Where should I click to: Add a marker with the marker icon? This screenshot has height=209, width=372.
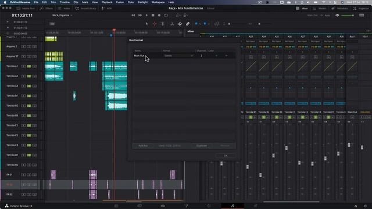tap(205, 24)
